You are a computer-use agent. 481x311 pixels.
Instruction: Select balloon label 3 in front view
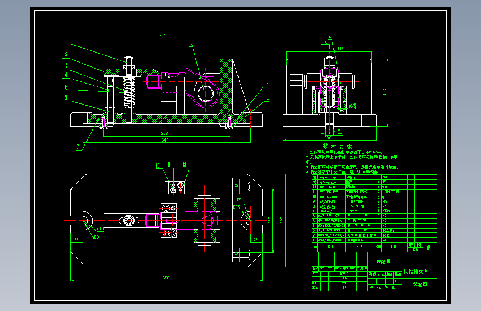(66, 65)
